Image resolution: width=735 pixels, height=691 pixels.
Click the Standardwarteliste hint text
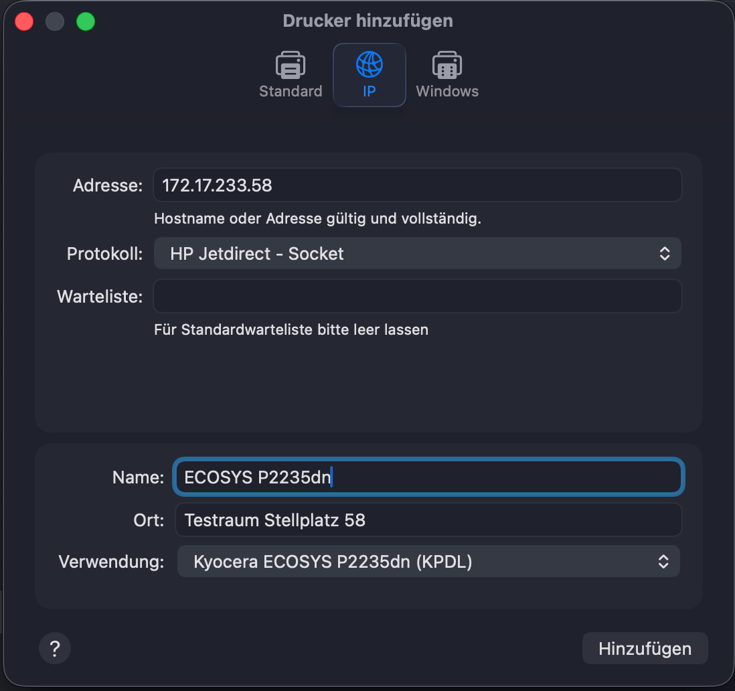click(x=291, y=329)
